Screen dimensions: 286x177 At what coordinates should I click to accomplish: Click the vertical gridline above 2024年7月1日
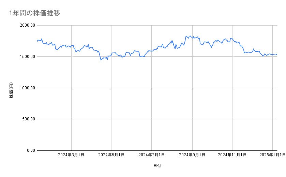tap(151, 102)
